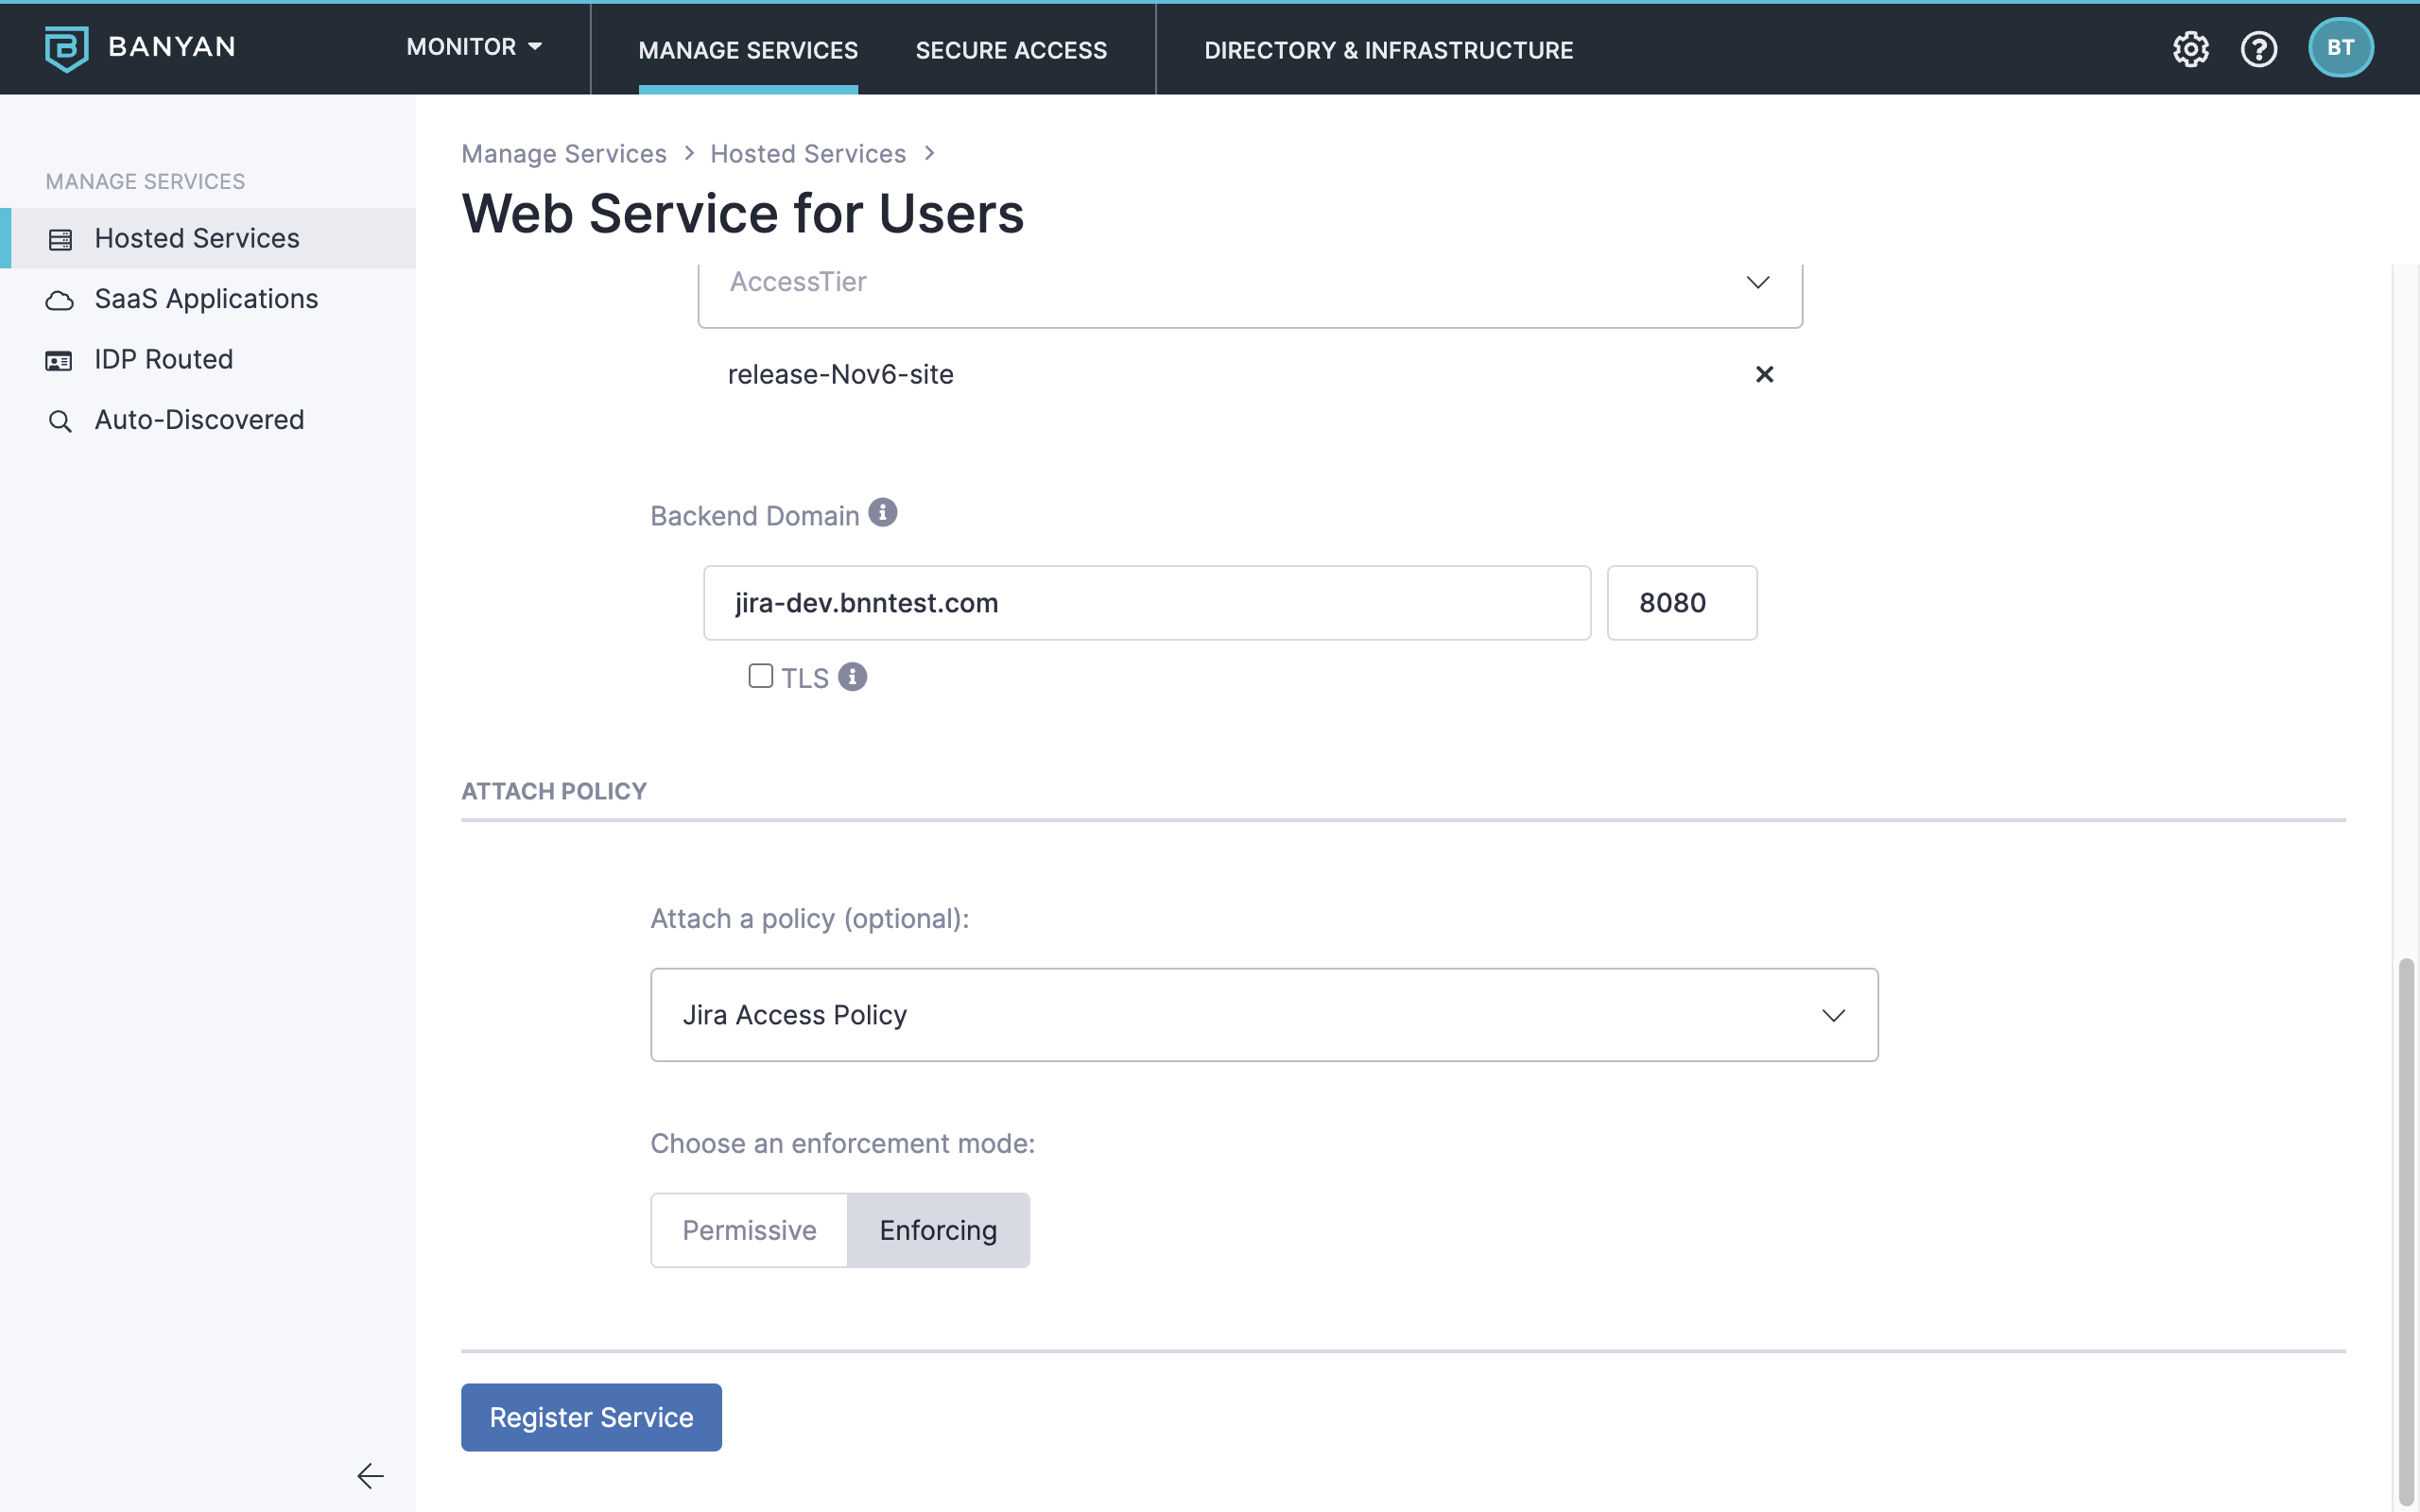Switch to Secure Access tab
Screen dimensions: 2420x1512
[x=1011, y=50]
